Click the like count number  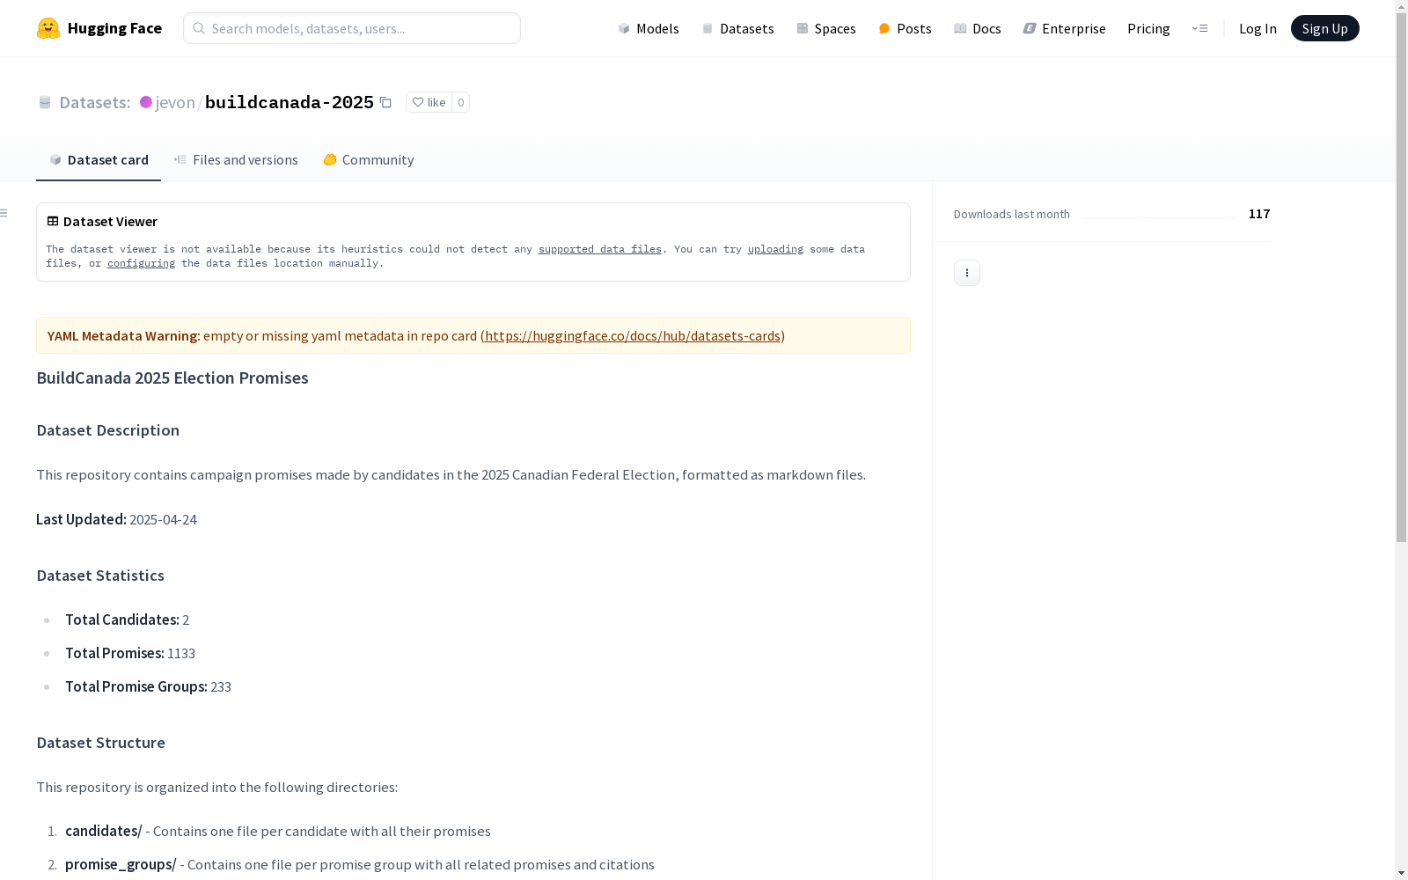[x=460, y=102]
